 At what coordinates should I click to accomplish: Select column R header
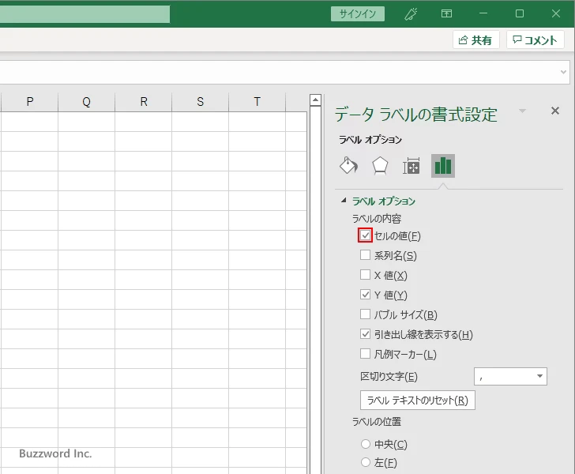[x=144, y=102]
